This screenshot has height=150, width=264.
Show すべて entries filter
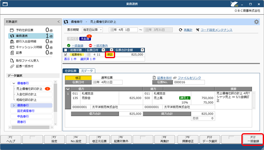point(73,39)
